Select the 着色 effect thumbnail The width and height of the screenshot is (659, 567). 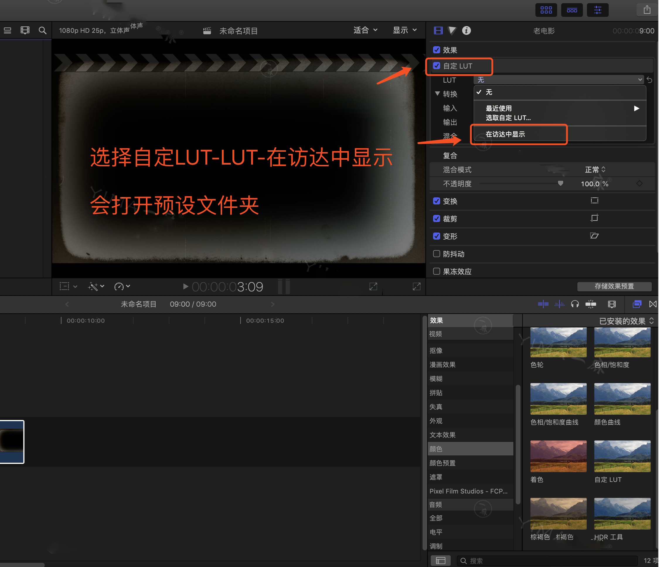pos(558,456)
